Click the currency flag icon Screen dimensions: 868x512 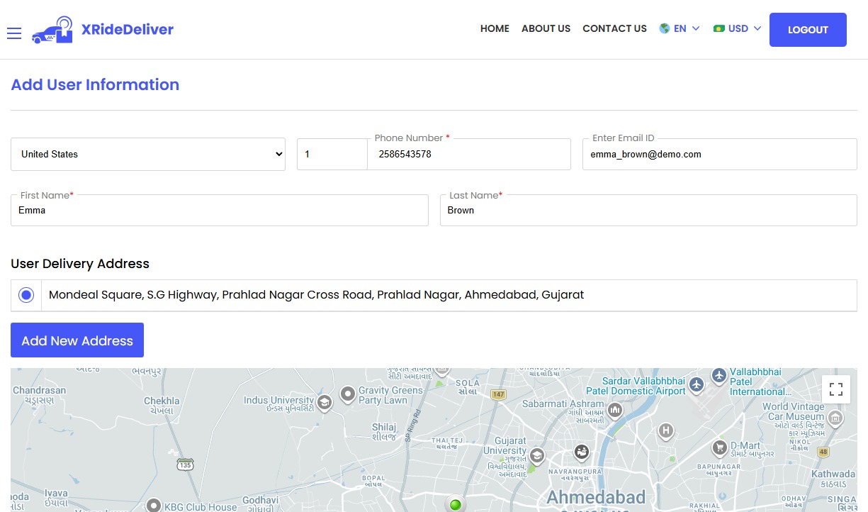(x=719, y=28)
